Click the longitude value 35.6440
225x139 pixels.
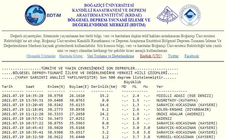click(77, 137)
